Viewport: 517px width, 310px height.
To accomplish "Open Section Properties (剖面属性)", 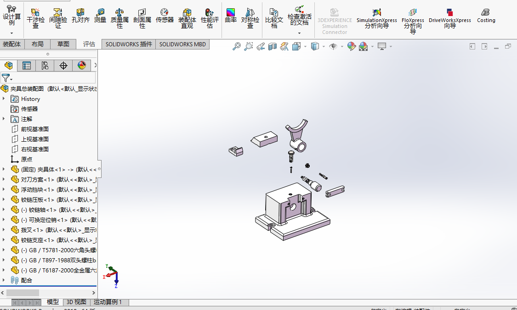I will [x=142, y=18].
